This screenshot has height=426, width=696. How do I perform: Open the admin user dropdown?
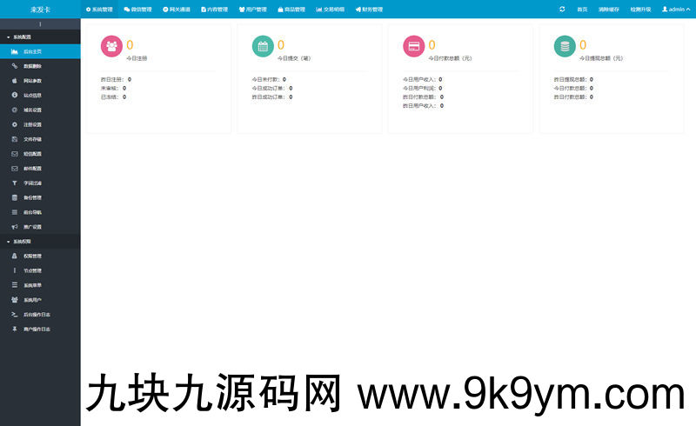pos(673,9)
